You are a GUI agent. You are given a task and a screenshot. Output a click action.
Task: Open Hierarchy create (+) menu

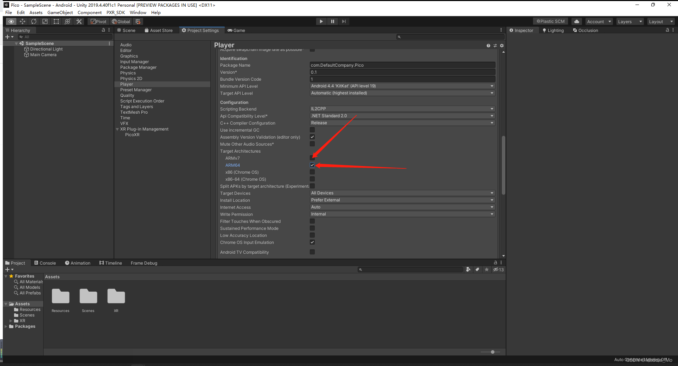[x=9, y=37]
